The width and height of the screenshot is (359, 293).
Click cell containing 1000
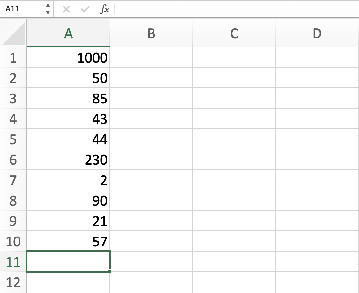click(69, 57)
